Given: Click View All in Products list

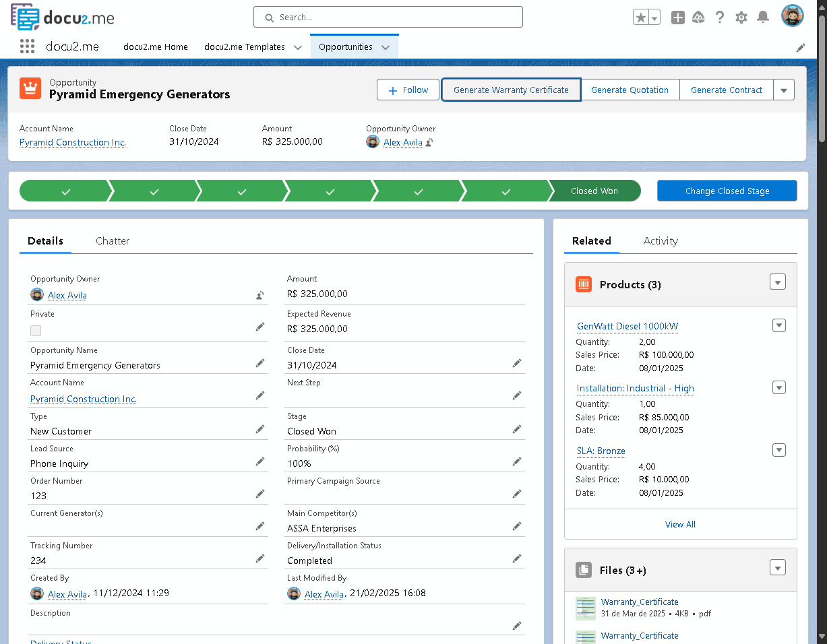Looking at the screenshot, I should click(x=680, y=524).
